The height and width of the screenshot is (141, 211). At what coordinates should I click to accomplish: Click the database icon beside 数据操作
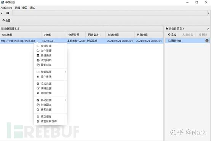point(38,55)
